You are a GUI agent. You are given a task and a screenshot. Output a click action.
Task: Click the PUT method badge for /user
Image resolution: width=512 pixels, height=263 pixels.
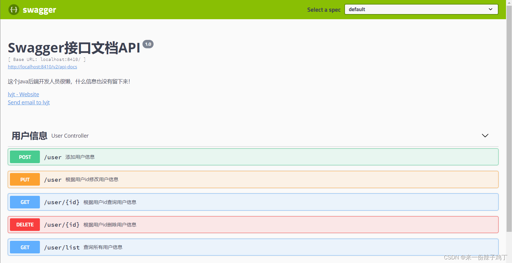(25, 179)
